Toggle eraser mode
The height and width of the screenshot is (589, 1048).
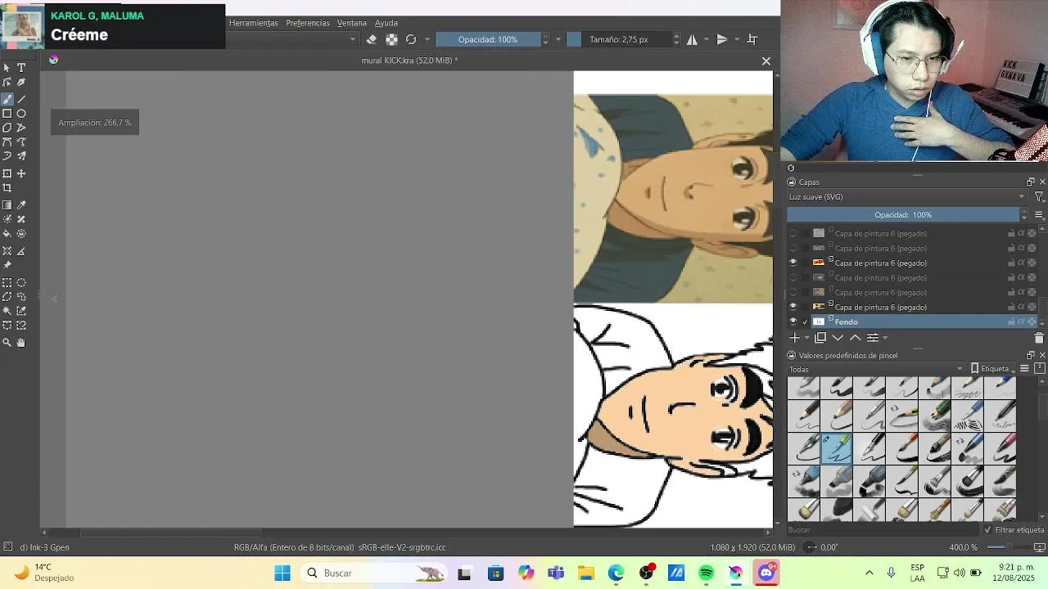[x=372, y=39]
